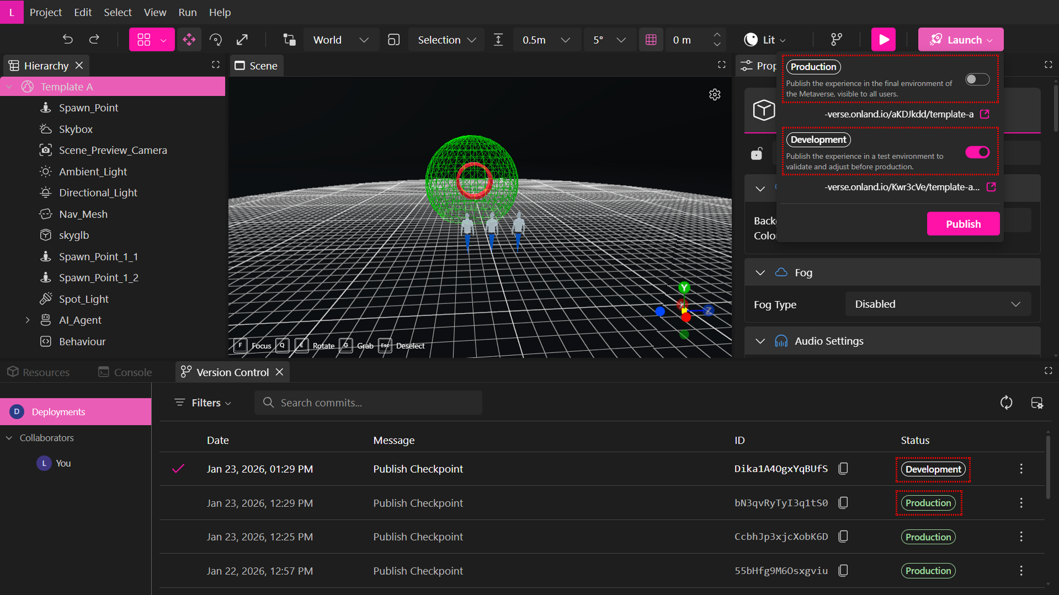Open the Filters dropdown
The height and width of the screenshot is (595, 1059).
(x=203, y=403)
